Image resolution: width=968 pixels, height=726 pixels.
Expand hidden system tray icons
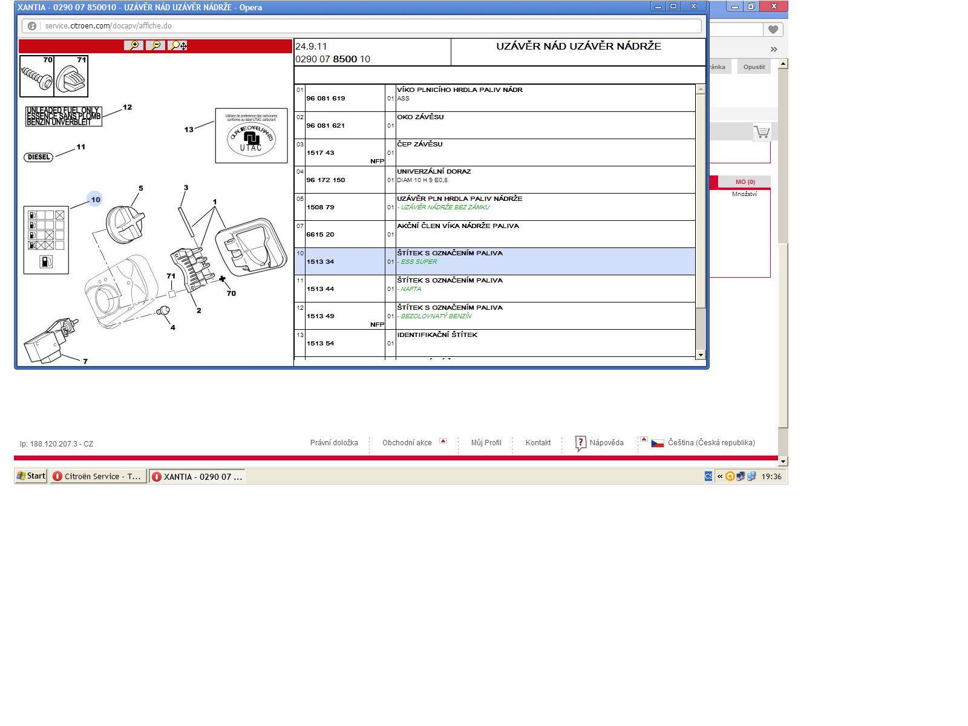tap(720, 476)
